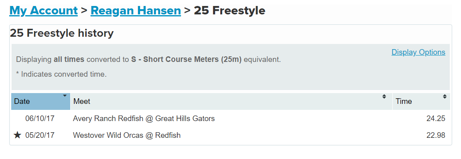Sort table by the Time header

click(x=421, y=101)
